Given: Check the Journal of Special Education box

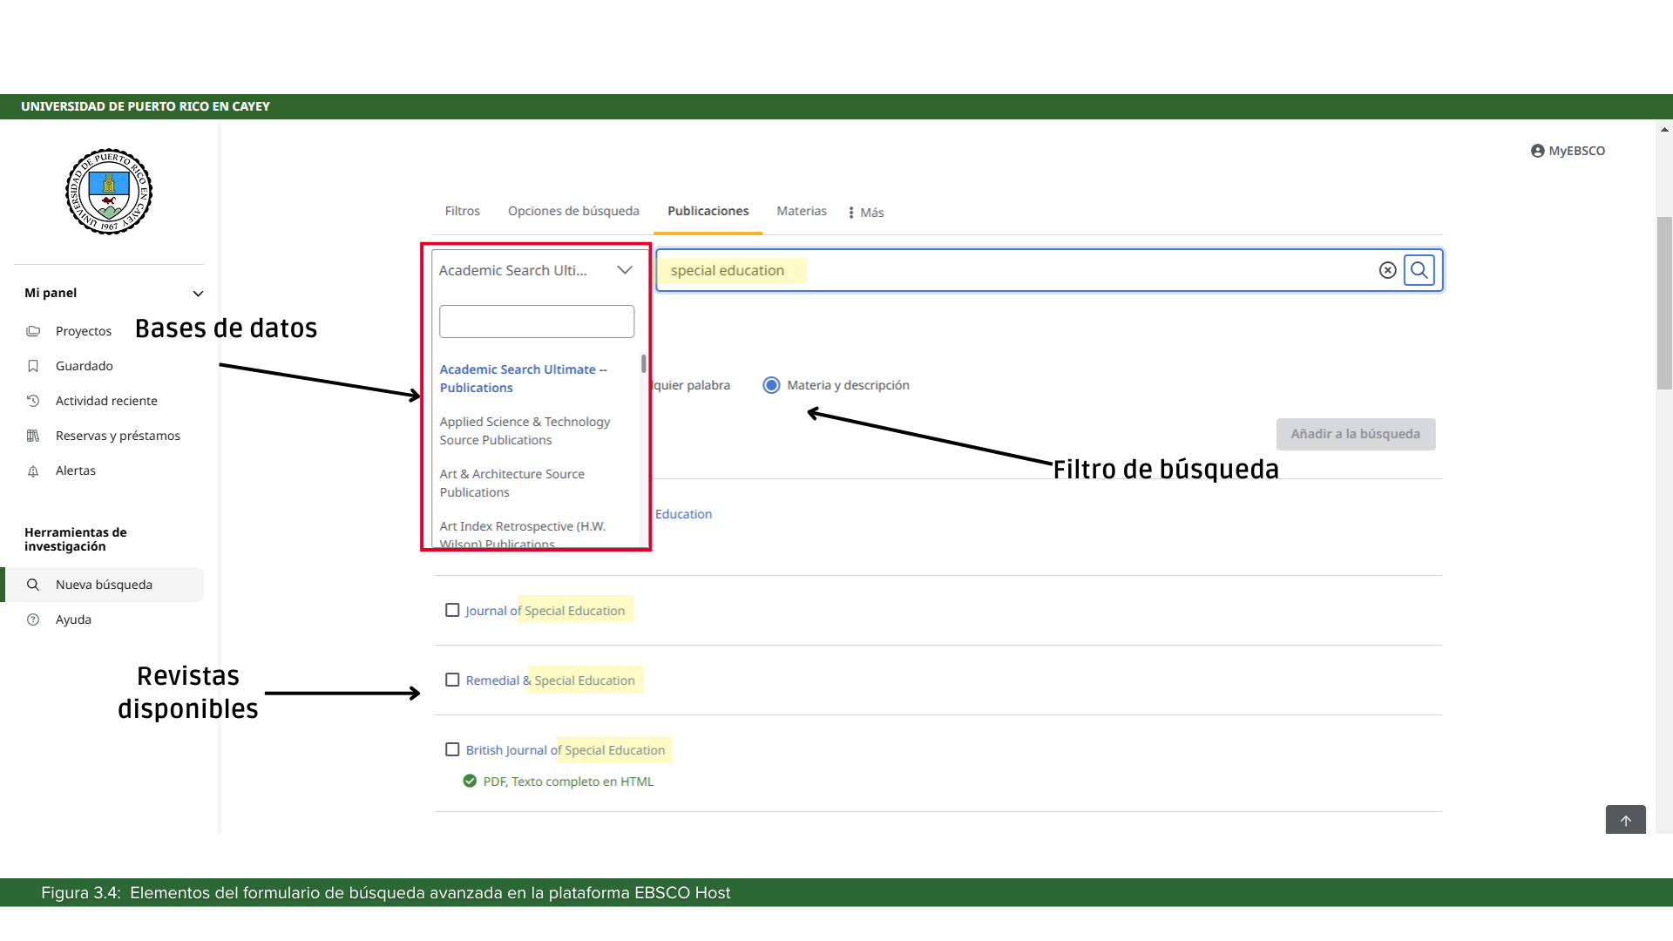Looking at the screenshot, I should [x=452, y=610].
